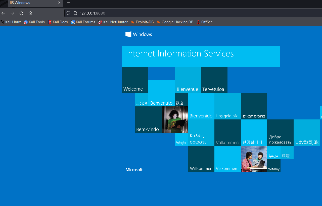Image resolution: width=322 pixels, height=206 pixels.
Task: Open the Kali NetHunter bookmark
Action: coord(113,22)
